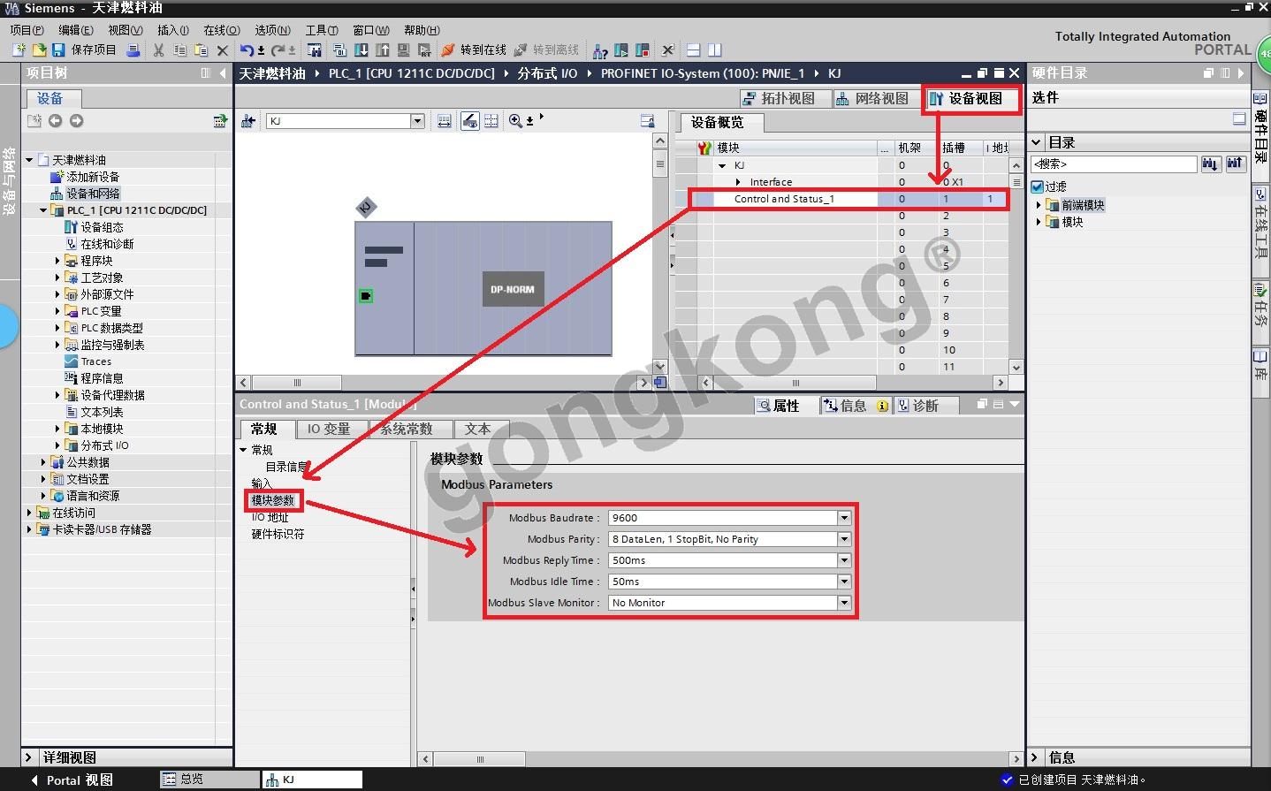
Task: Go online via 转到在线
Action: [x=474, y=50]
